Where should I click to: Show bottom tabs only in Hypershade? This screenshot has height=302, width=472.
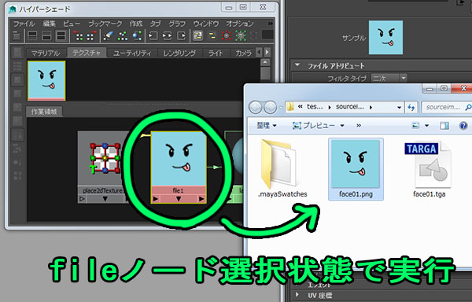tap(46, 36)
